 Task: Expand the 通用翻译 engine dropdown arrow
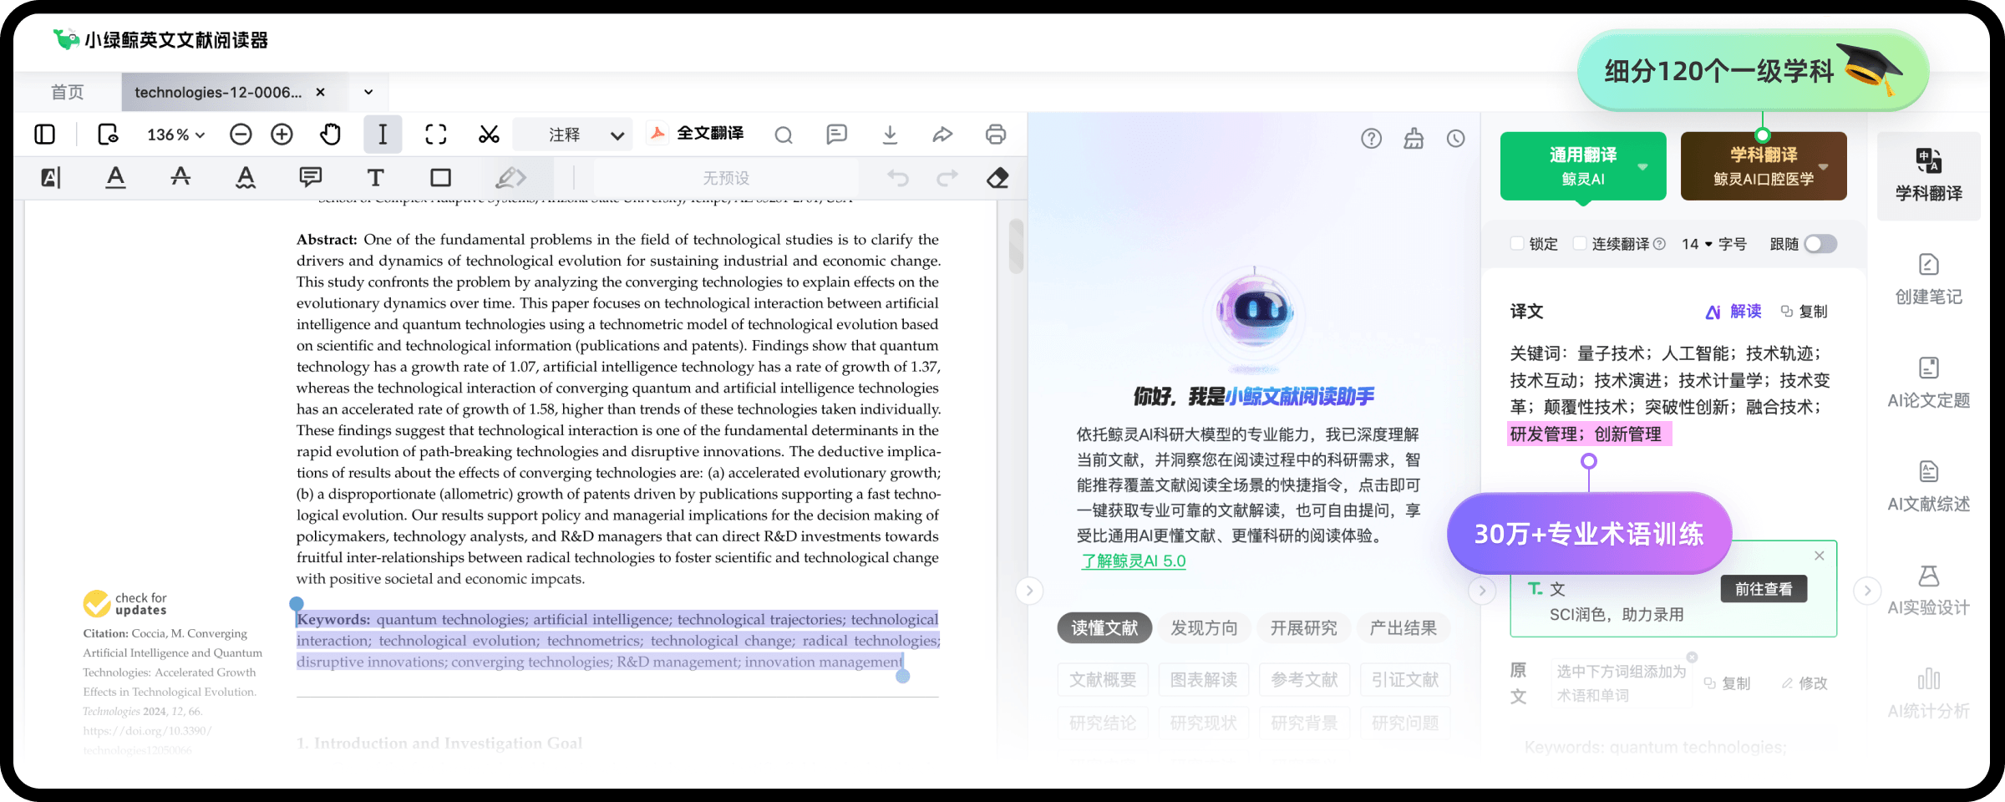click(x=1642, y=166)
